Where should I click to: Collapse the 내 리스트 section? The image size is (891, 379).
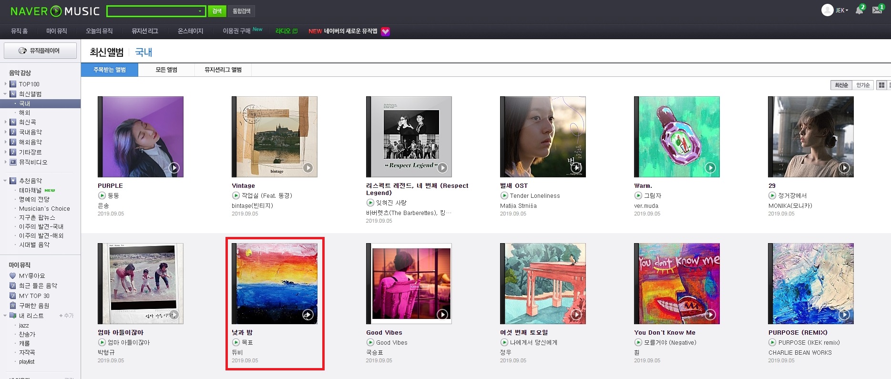click(x=5, y=316)
